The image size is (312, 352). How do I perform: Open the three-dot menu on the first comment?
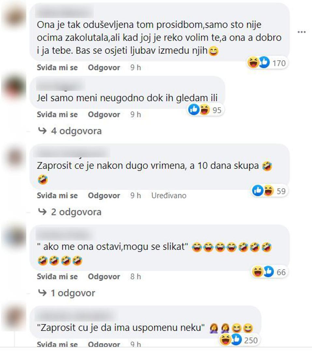click(x=302, y=32)
